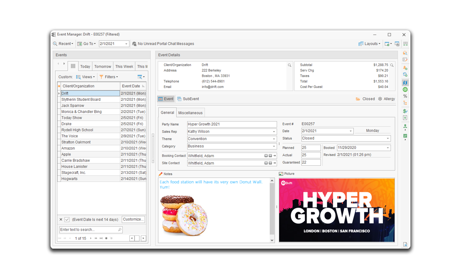The width and height of the screenshot is (461, 279).
Task: Click the horizontal scroll right arrow in events list
Action: point(143,239)
